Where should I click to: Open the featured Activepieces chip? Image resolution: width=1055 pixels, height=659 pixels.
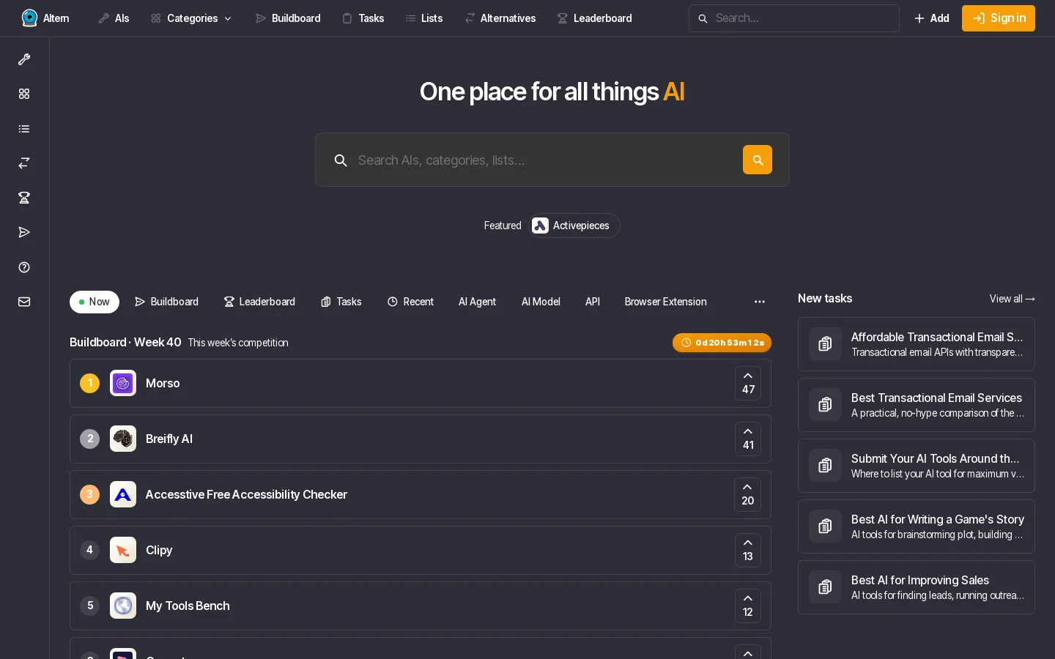tap(575, 226)
